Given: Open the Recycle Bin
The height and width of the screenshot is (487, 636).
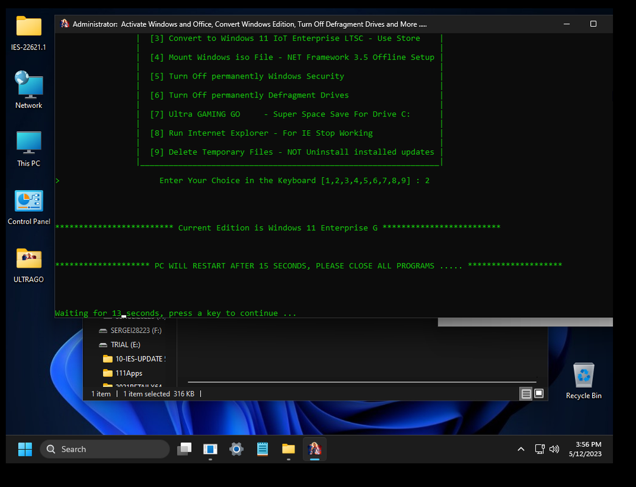Looking at the screenshot, I should pyautogui.click(x=583, y=381).
